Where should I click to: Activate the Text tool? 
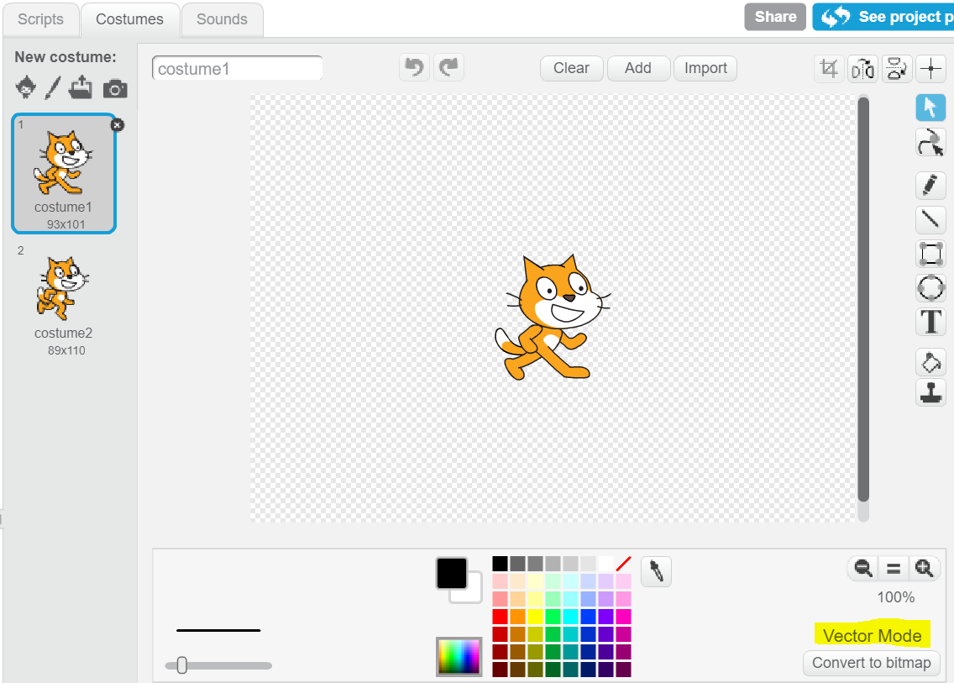pos(930,322)
